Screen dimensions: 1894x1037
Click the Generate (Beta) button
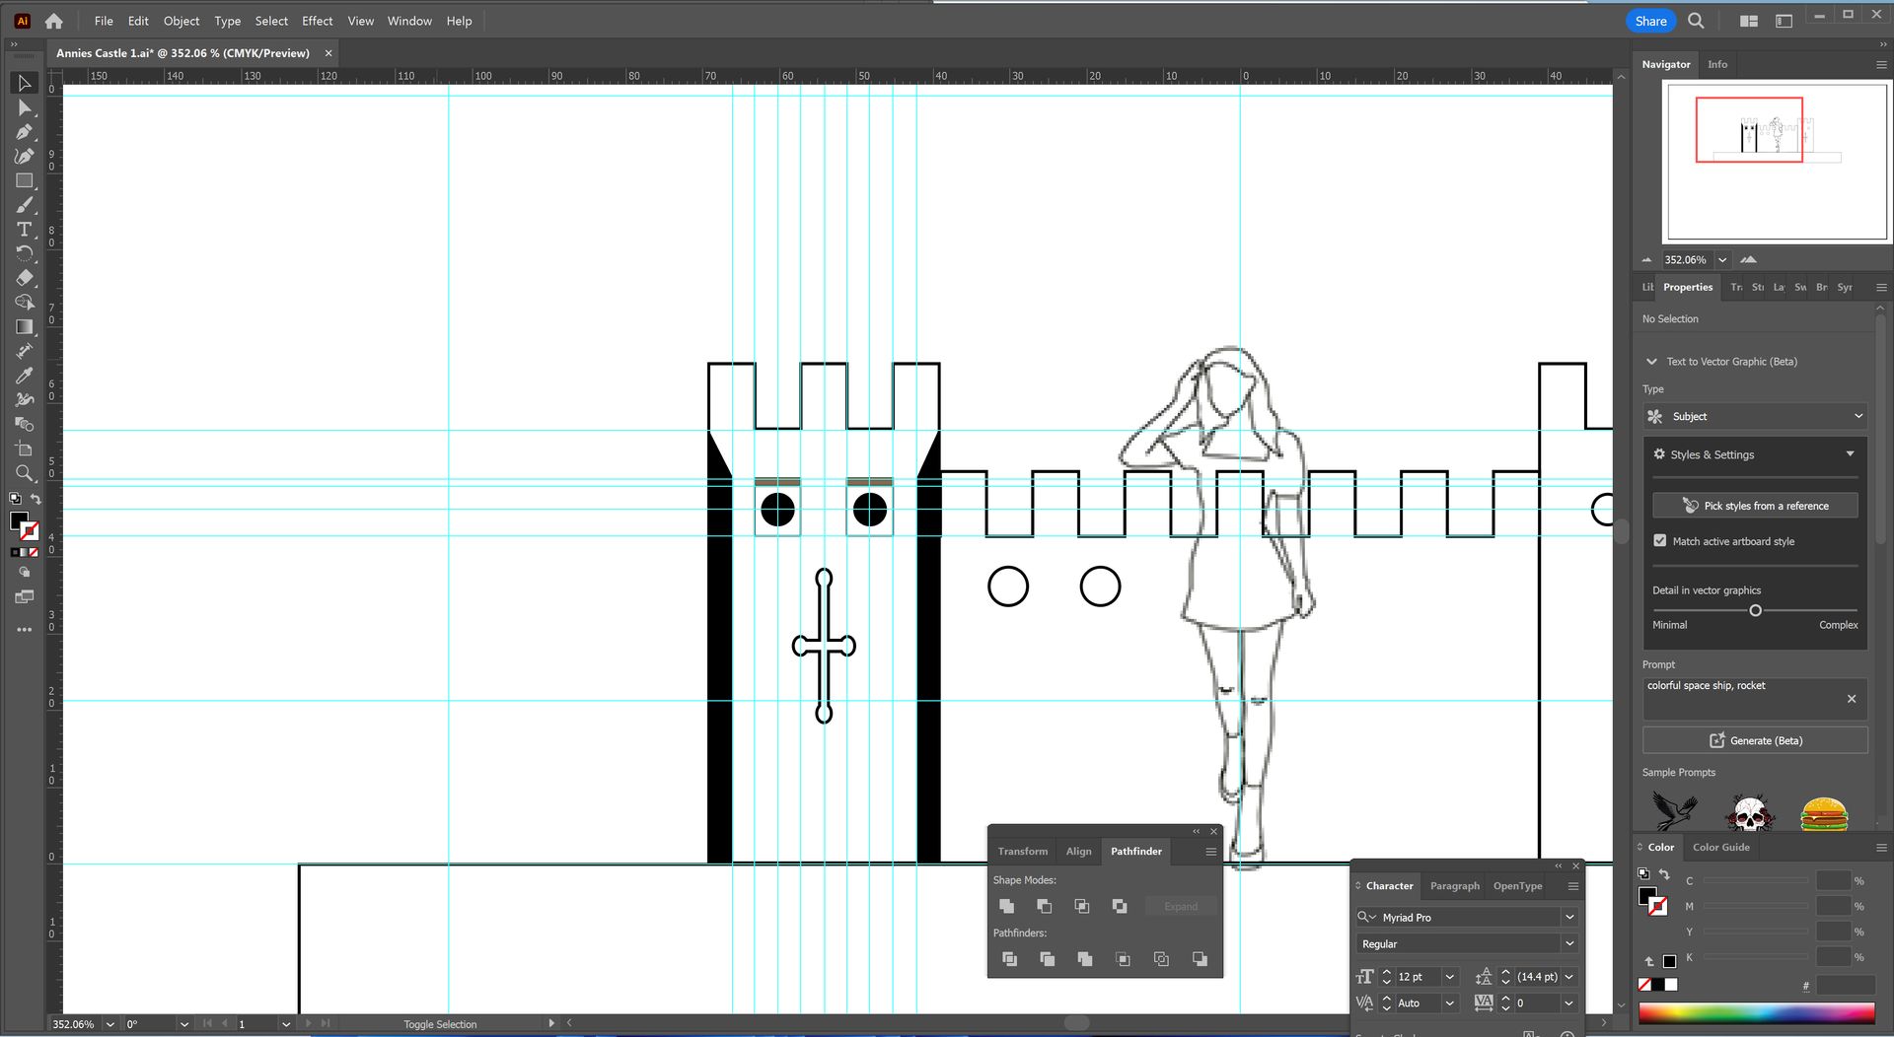pyautogui.click(x=1755, y=741)
